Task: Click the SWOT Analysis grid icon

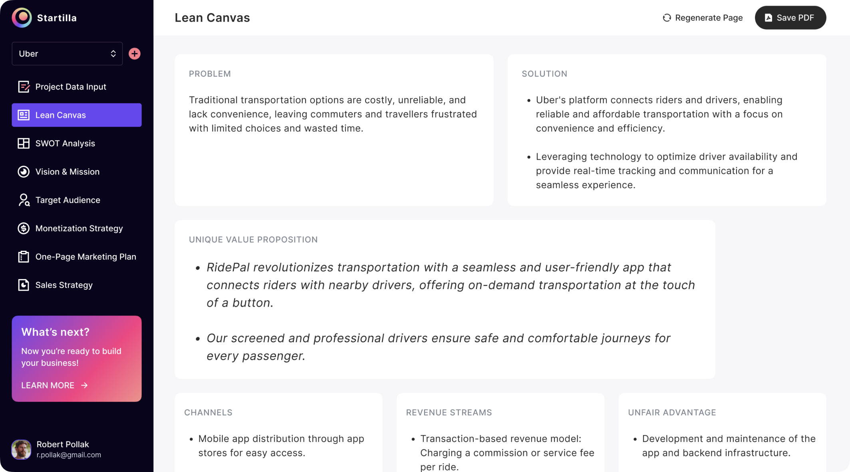Action: [24, 143]
